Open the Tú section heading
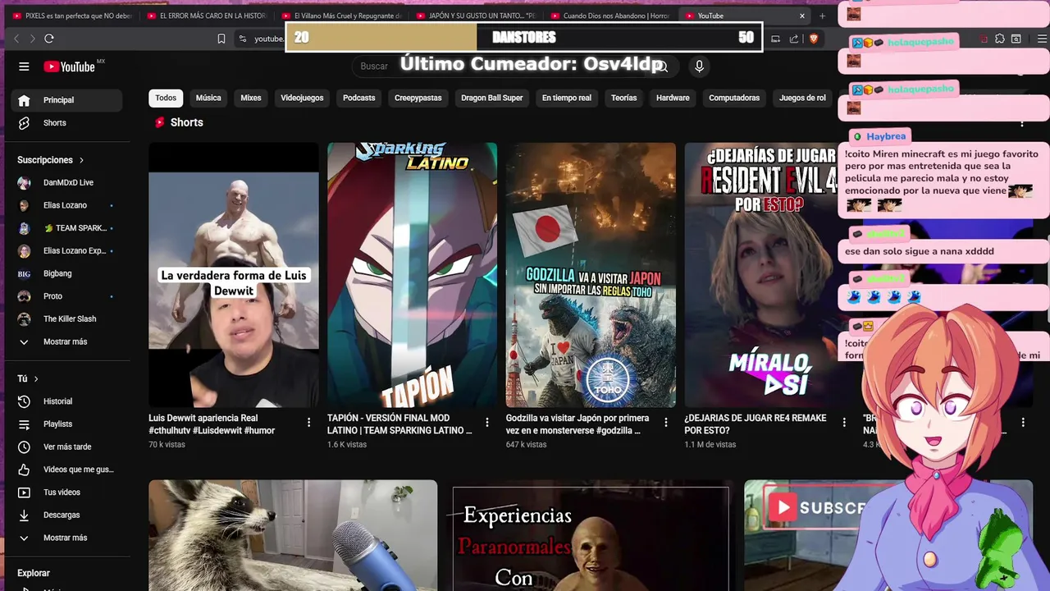Viewport: 1050px width, 591px height. point(28,378)
